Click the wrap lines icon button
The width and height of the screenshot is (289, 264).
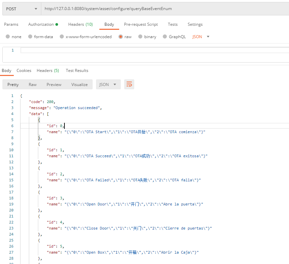[129, 84]
